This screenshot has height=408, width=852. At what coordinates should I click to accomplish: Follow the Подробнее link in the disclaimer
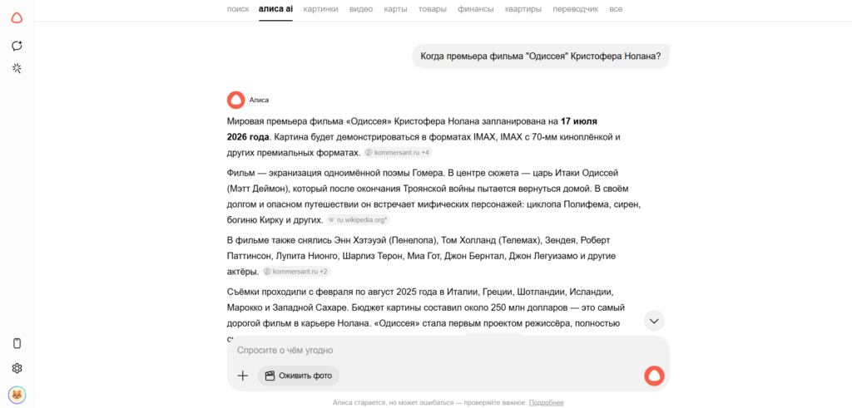click(x=546, y=402)
